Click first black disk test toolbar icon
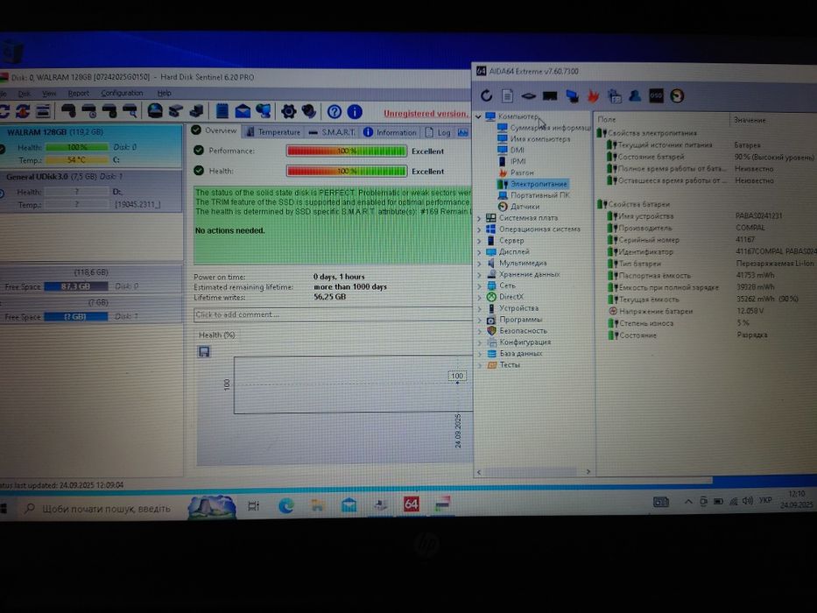This screenshot has width=817, height=613. [68, 110]
